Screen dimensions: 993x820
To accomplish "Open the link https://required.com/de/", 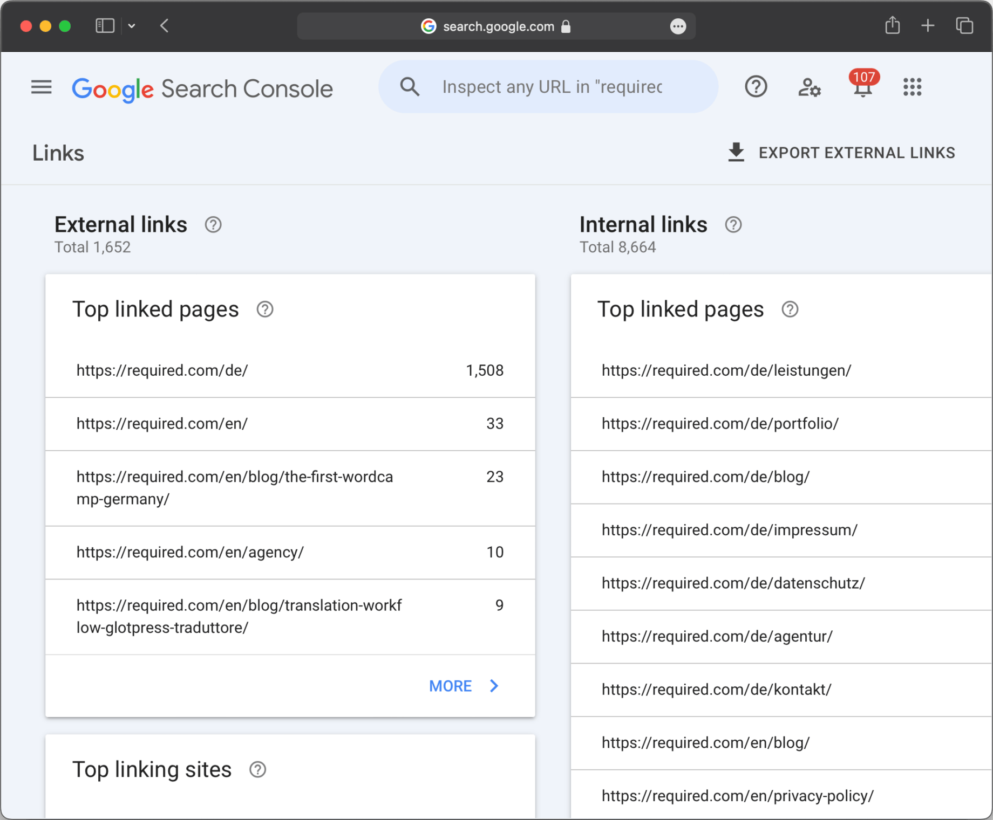I will click(x=162, y=370).
